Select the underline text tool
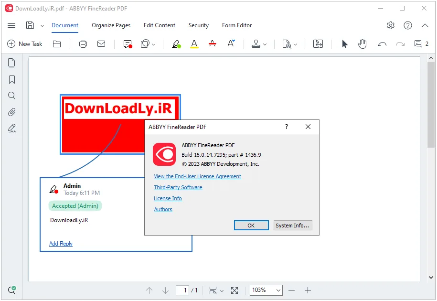Screen dimensions: 437x301 point(194,44)
